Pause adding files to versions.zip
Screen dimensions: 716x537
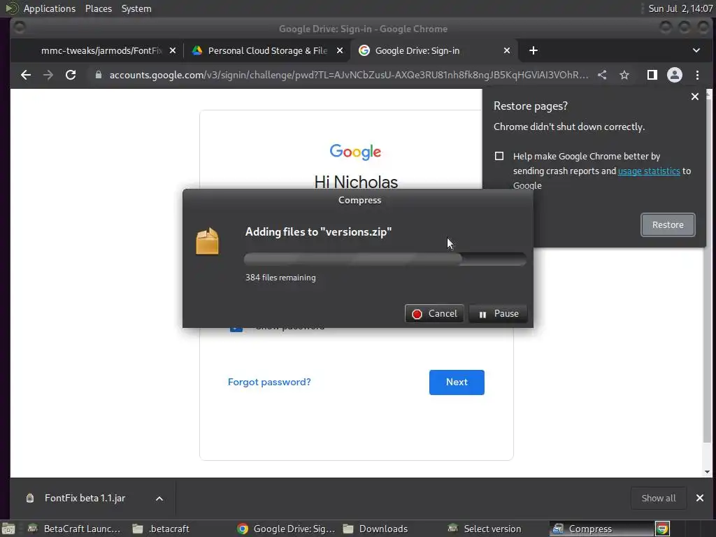pyautogui.click(x=498, y=314)
